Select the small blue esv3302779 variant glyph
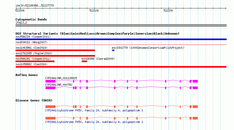Viewport: 234px width, 130px height. 113,50
